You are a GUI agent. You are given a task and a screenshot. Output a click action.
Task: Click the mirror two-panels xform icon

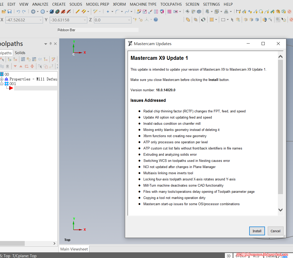(x=156, y=12)
